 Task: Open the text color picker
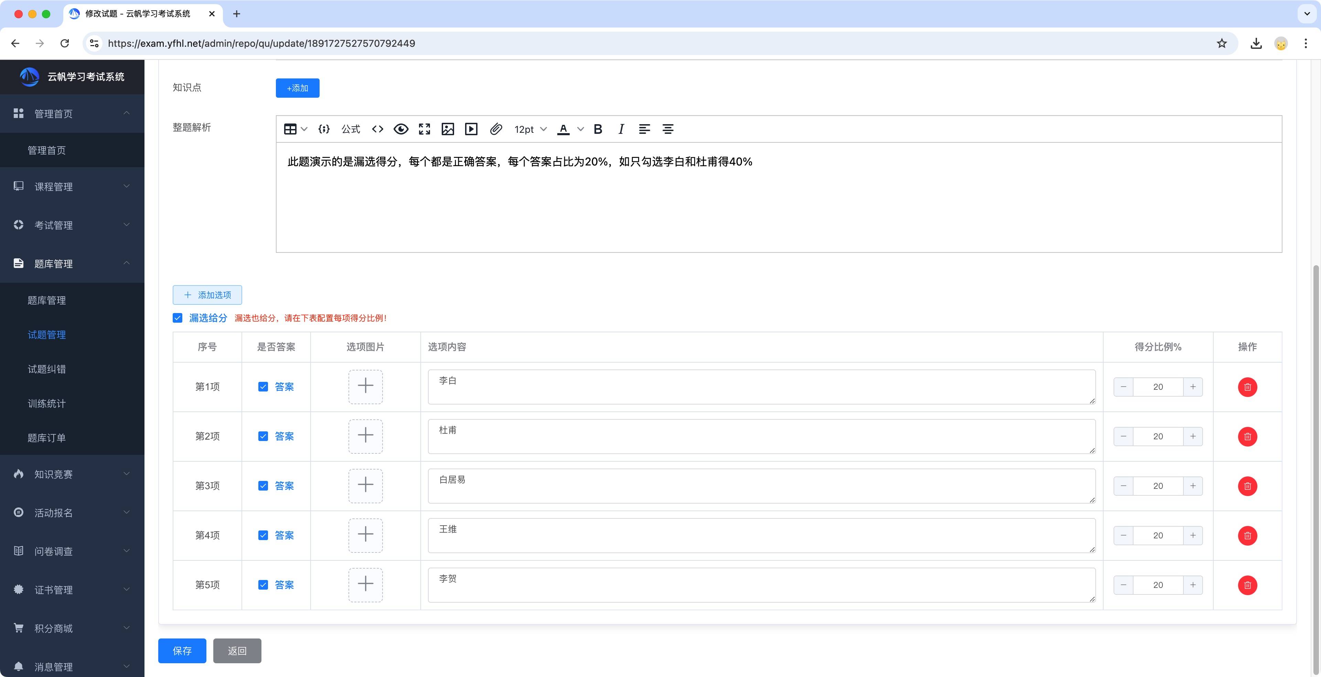click(x=580, y=129)
